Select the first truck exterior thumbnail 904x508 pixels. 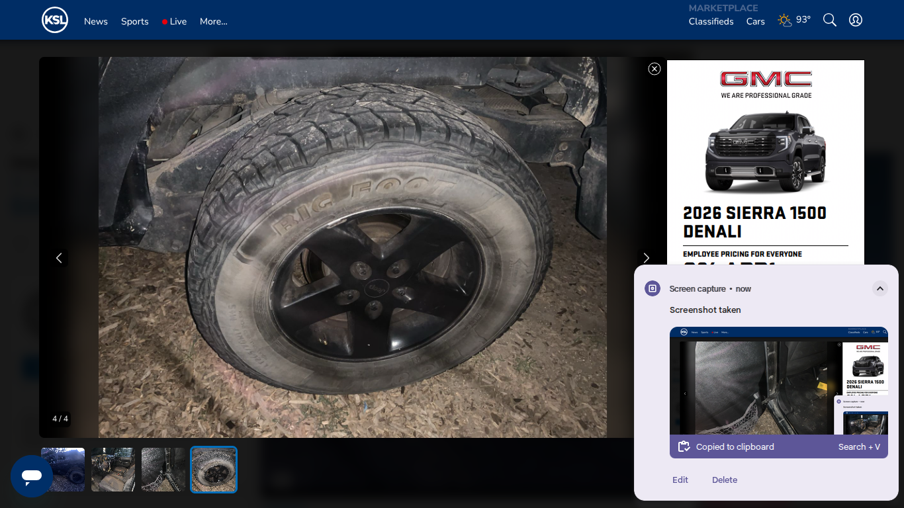tap(63, 470)
